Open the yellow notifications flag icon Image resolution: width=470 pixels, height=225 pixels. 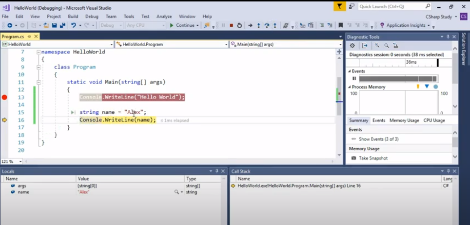tap(339, 6)
